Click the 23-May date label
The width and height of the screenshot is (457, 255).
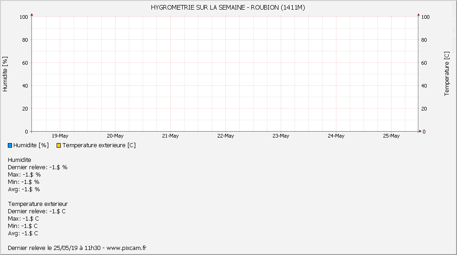click(281, 136)
